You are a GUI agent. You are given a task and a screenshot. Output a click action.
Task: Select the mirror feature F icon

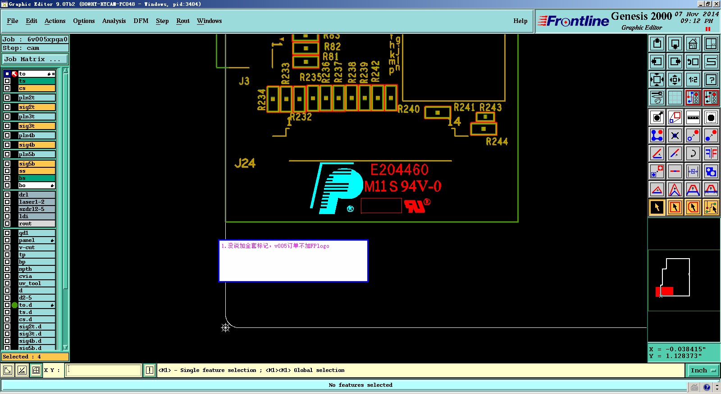point(711,153)
